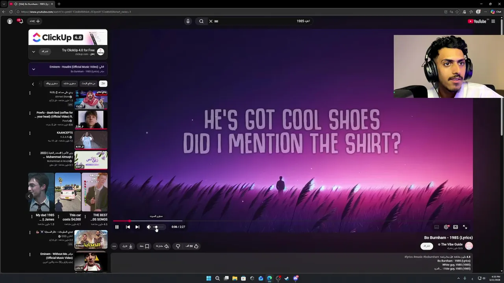Open Windows taskbar search
The width and height of the screenshot is (504, 283).
(217, 278)
